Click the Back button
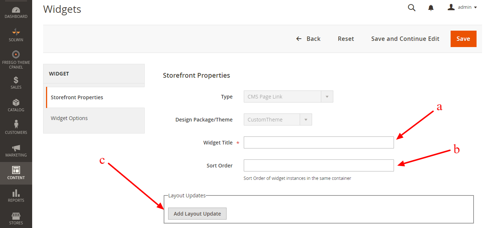 (x=308, y=39)
